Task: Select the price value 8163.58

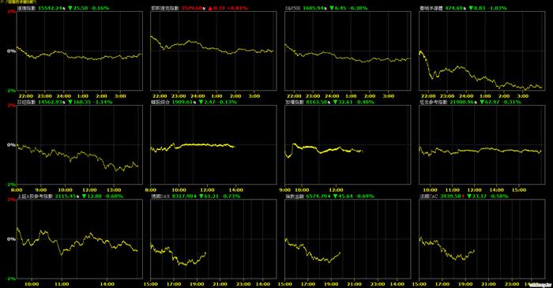Action: [316, 102]
